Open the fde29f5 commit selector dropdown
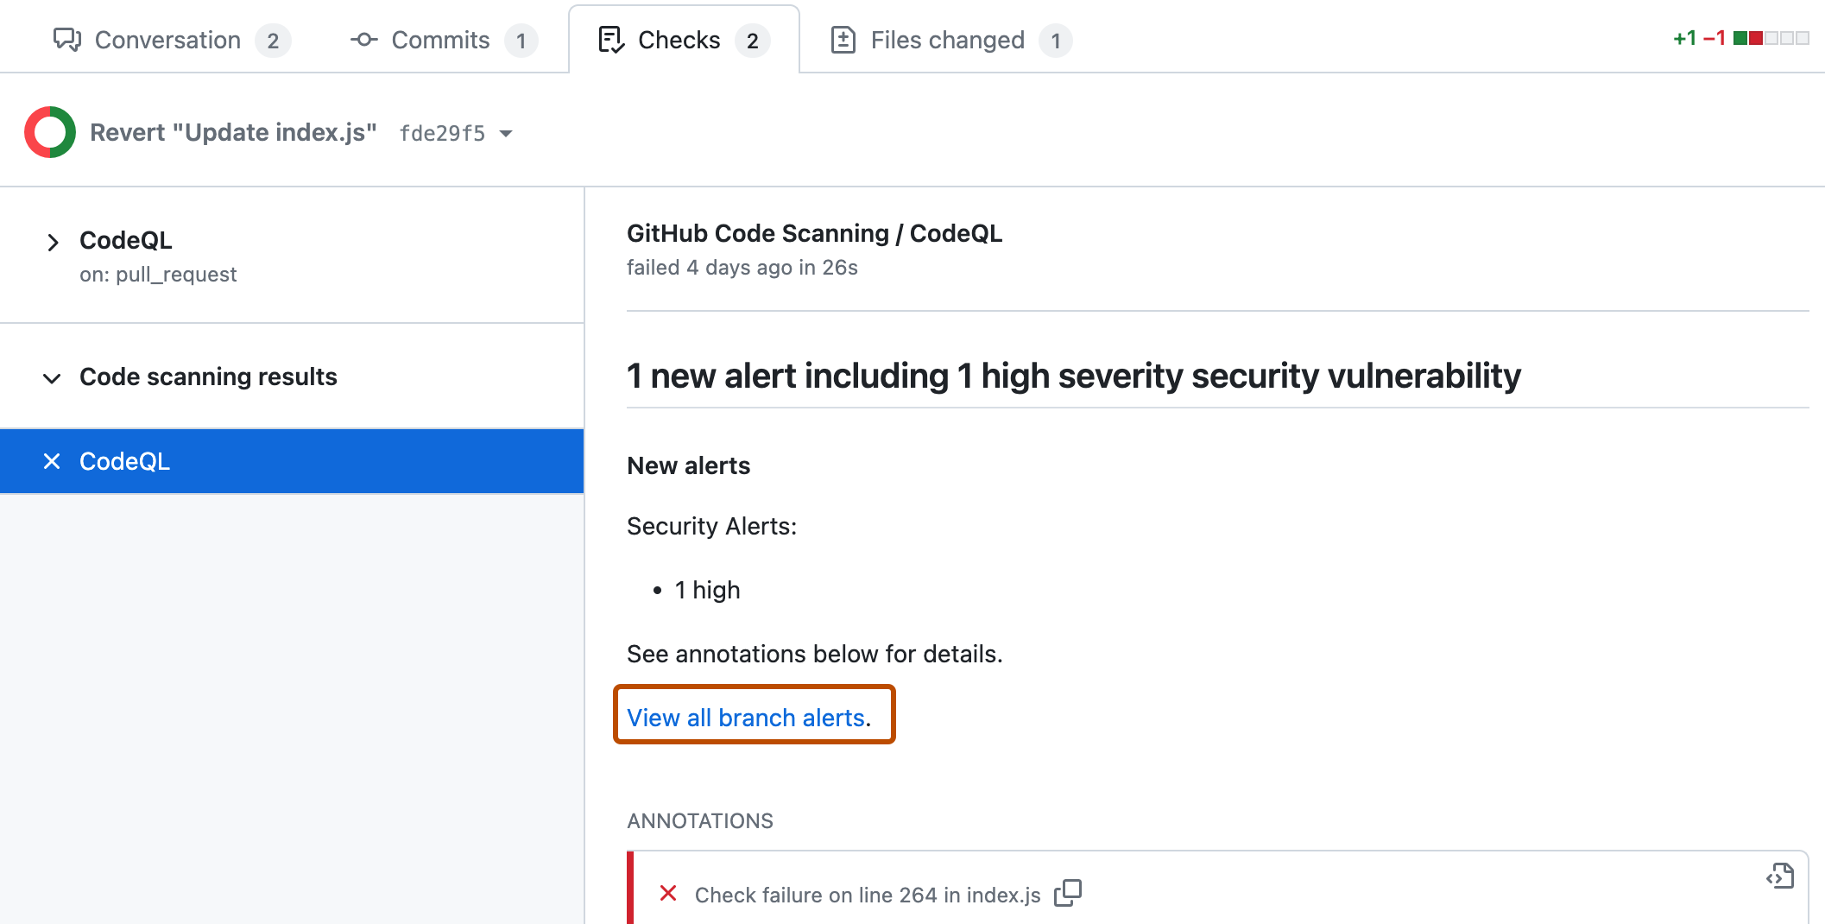Viewport: 1825px width, 924px height. click(455, 133)
